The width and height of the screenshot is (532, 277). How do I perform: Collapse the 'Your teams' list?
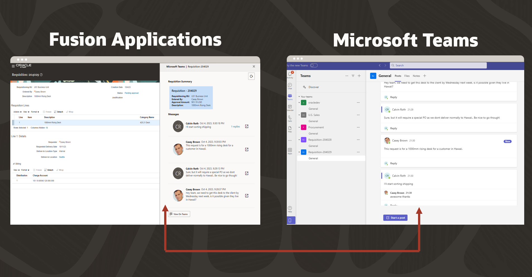click(x=299, y=97)
